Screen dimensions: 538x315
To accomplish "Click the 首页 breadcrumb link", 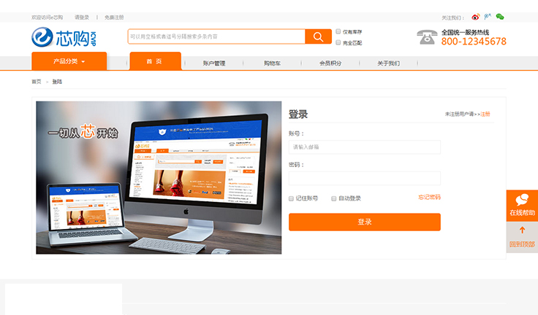I will point(37,82).
